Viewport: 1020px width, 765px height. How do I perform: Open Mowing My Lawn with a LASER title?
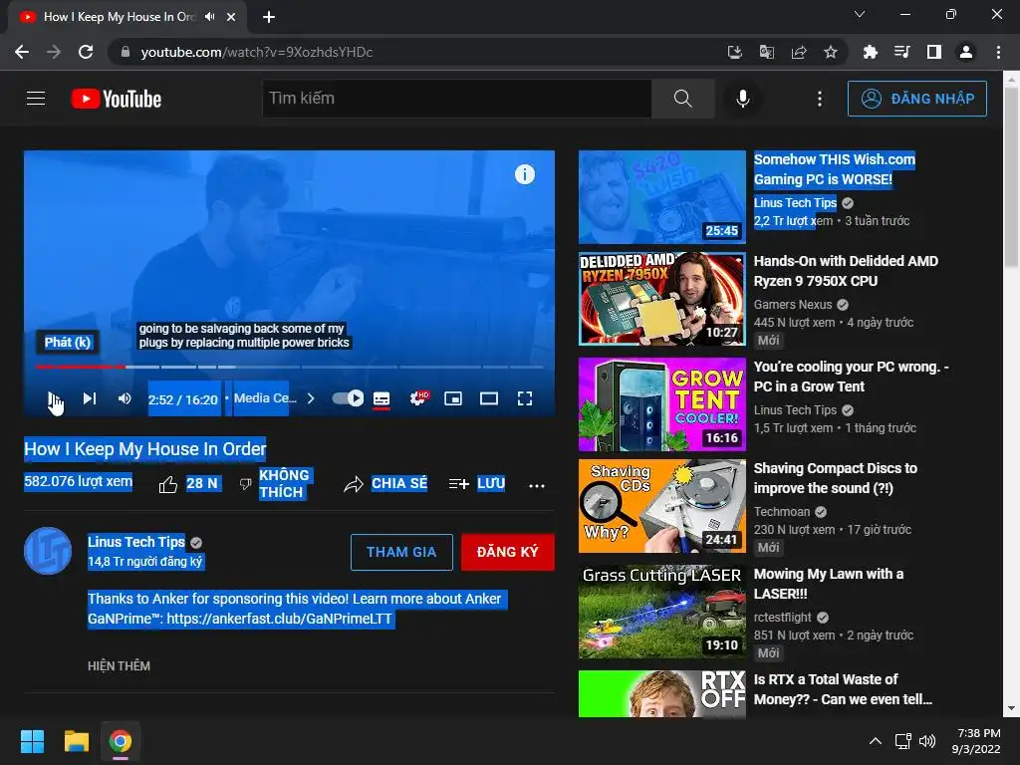(x=828, y=584)
